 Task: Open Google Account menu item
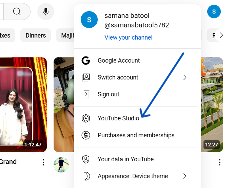click(135, 61)
